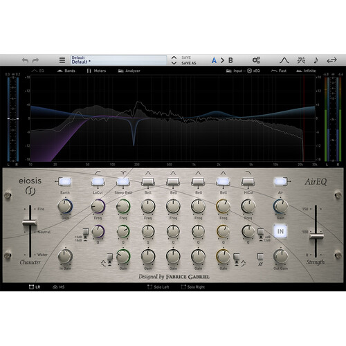
Task: Toggle the Bands display option
Action: click(66, 71)
